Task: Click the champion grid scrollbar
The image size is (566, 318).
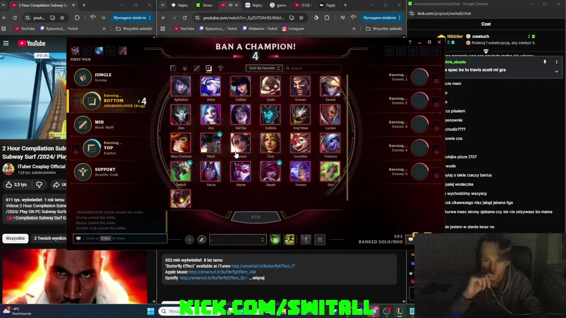Action: [x=348, y=137]
